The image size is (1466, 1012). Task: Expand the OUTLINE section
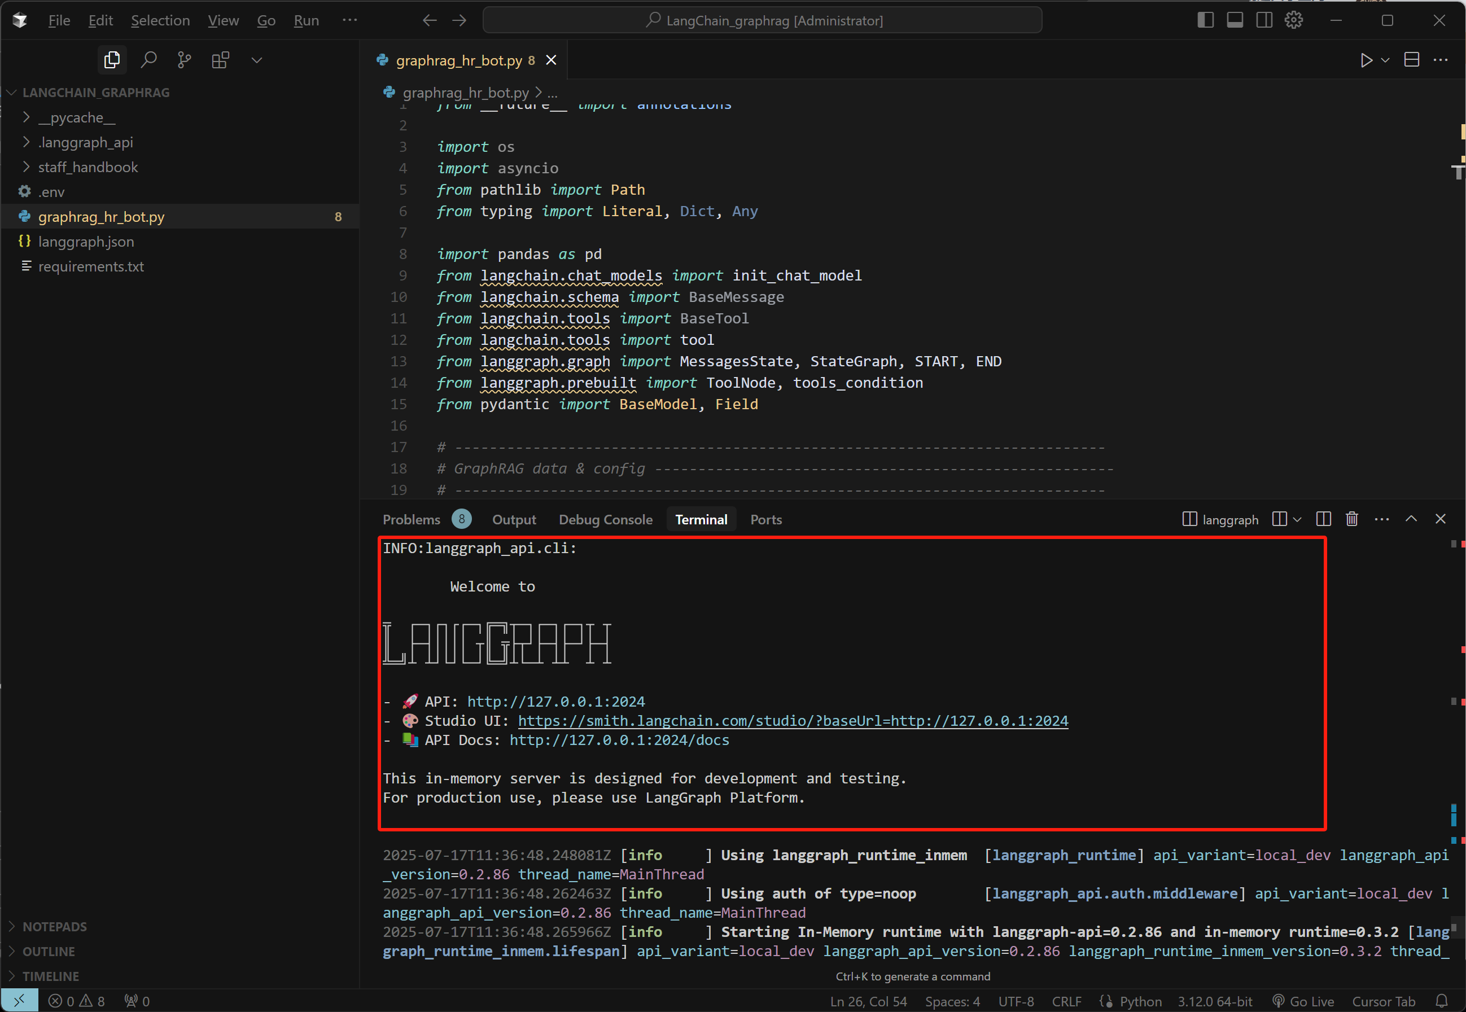click(x=180, y=951)
